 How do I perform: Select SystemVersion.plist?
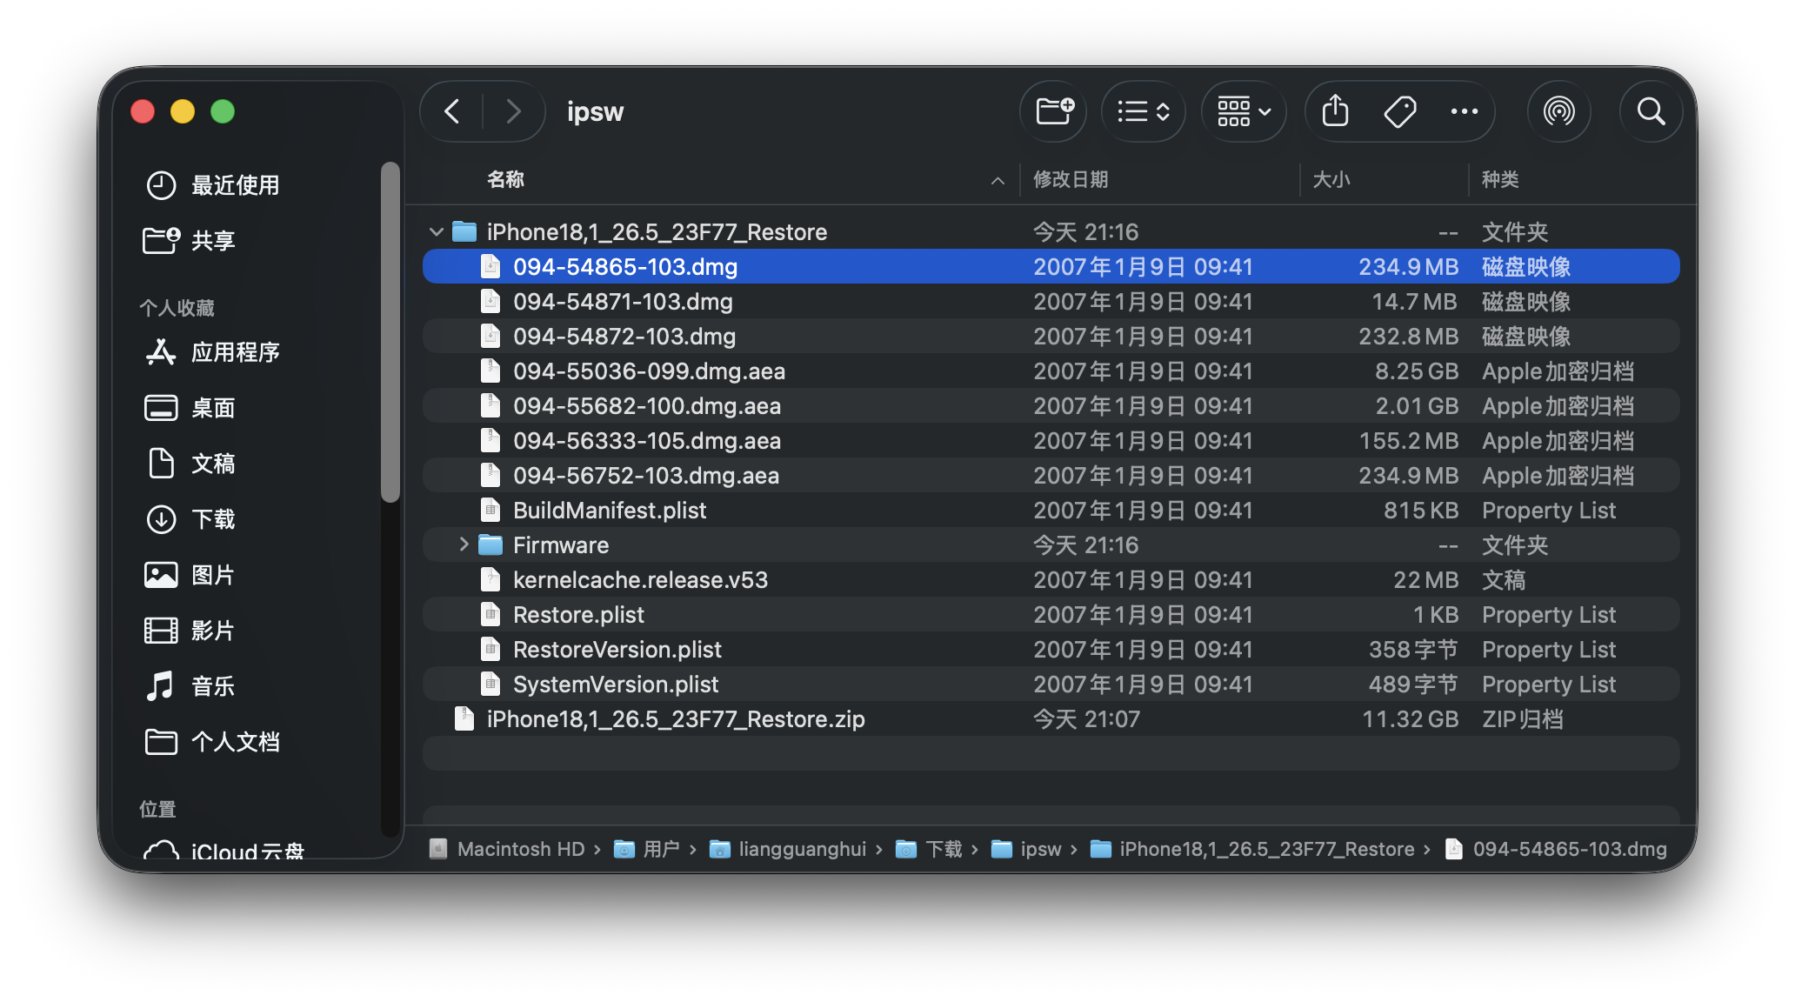point(1051,685)
